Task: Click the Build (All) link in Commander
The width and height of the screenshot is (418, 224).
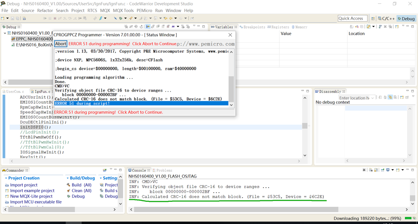Action: pyautogui.click(x=81, y=185)
